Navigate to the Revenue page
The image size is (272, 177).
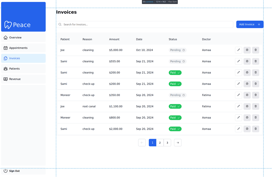point(23,79)
